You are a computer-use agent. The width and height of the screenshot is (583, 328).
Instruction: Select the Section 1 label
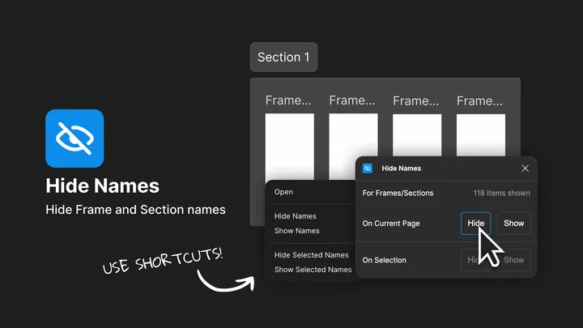283,58
